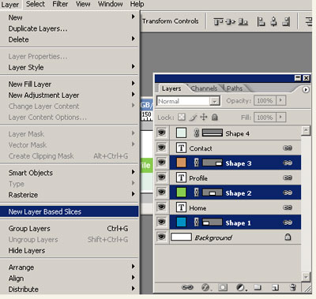This screenshot has width=316, height=299.
Task: Toggle visibility of Shape 1 layer
Action: [x=161, y=222]
